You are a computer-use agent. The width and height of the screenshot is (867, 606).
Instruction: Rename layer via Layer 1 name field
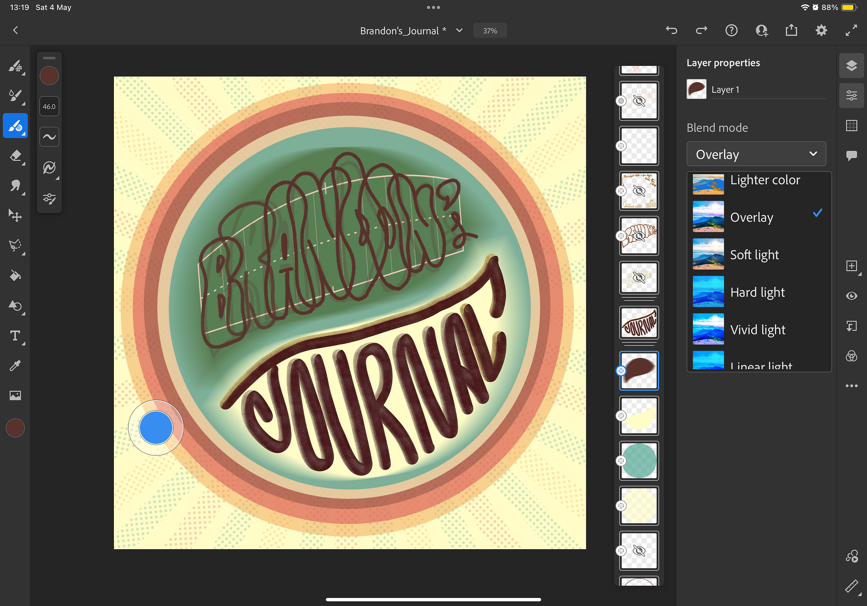(x=769, y=89)
